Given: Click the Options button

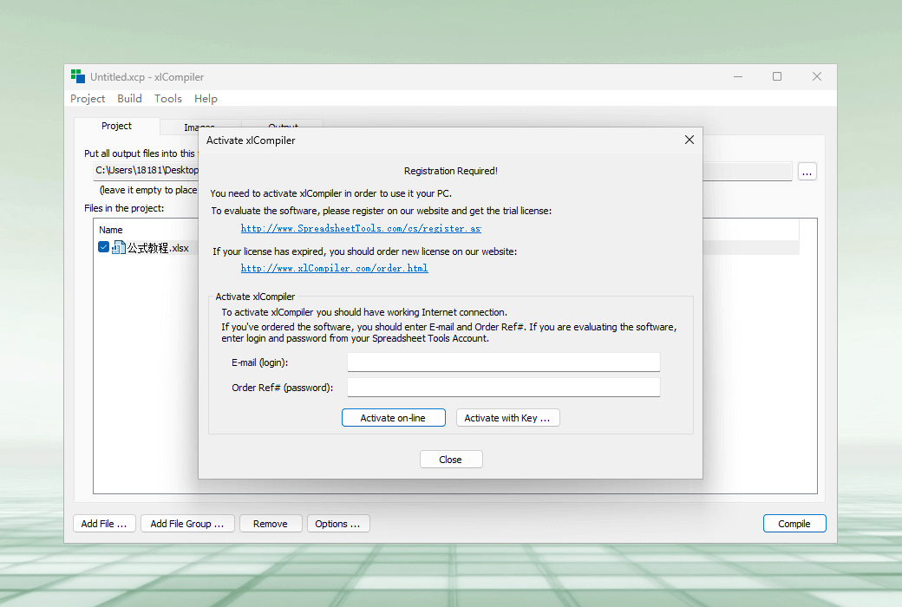Looking at the screenshot, I should 338,524.
